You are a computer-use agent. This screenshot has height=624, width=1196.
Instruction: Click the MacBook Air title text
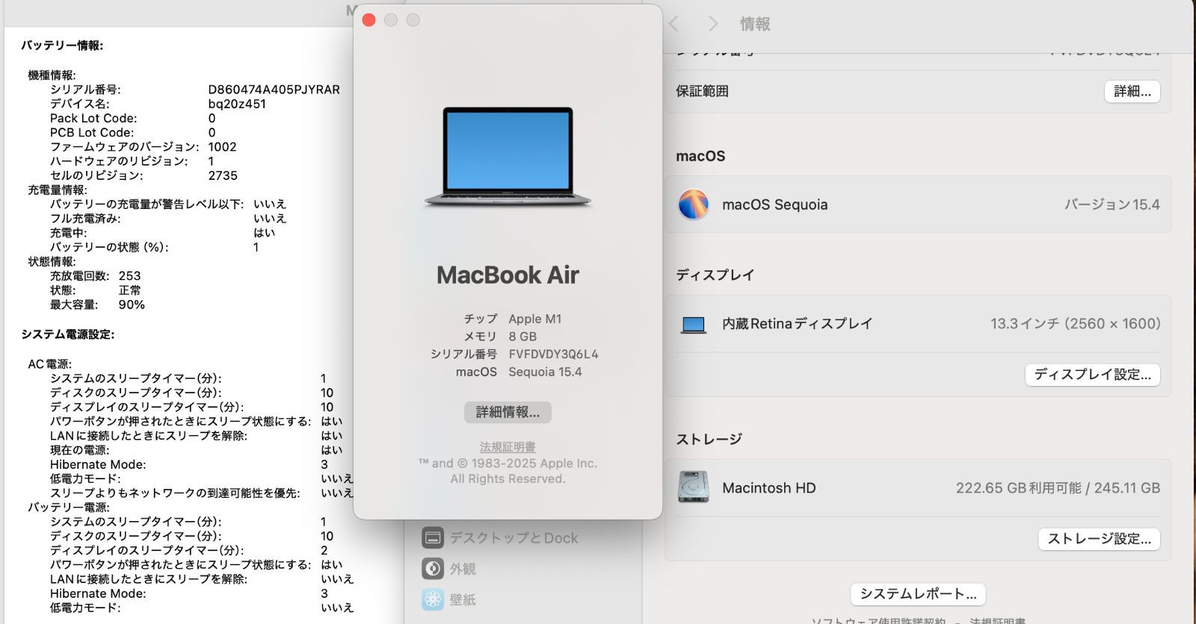pyautogui.click(x=508, y=275)
